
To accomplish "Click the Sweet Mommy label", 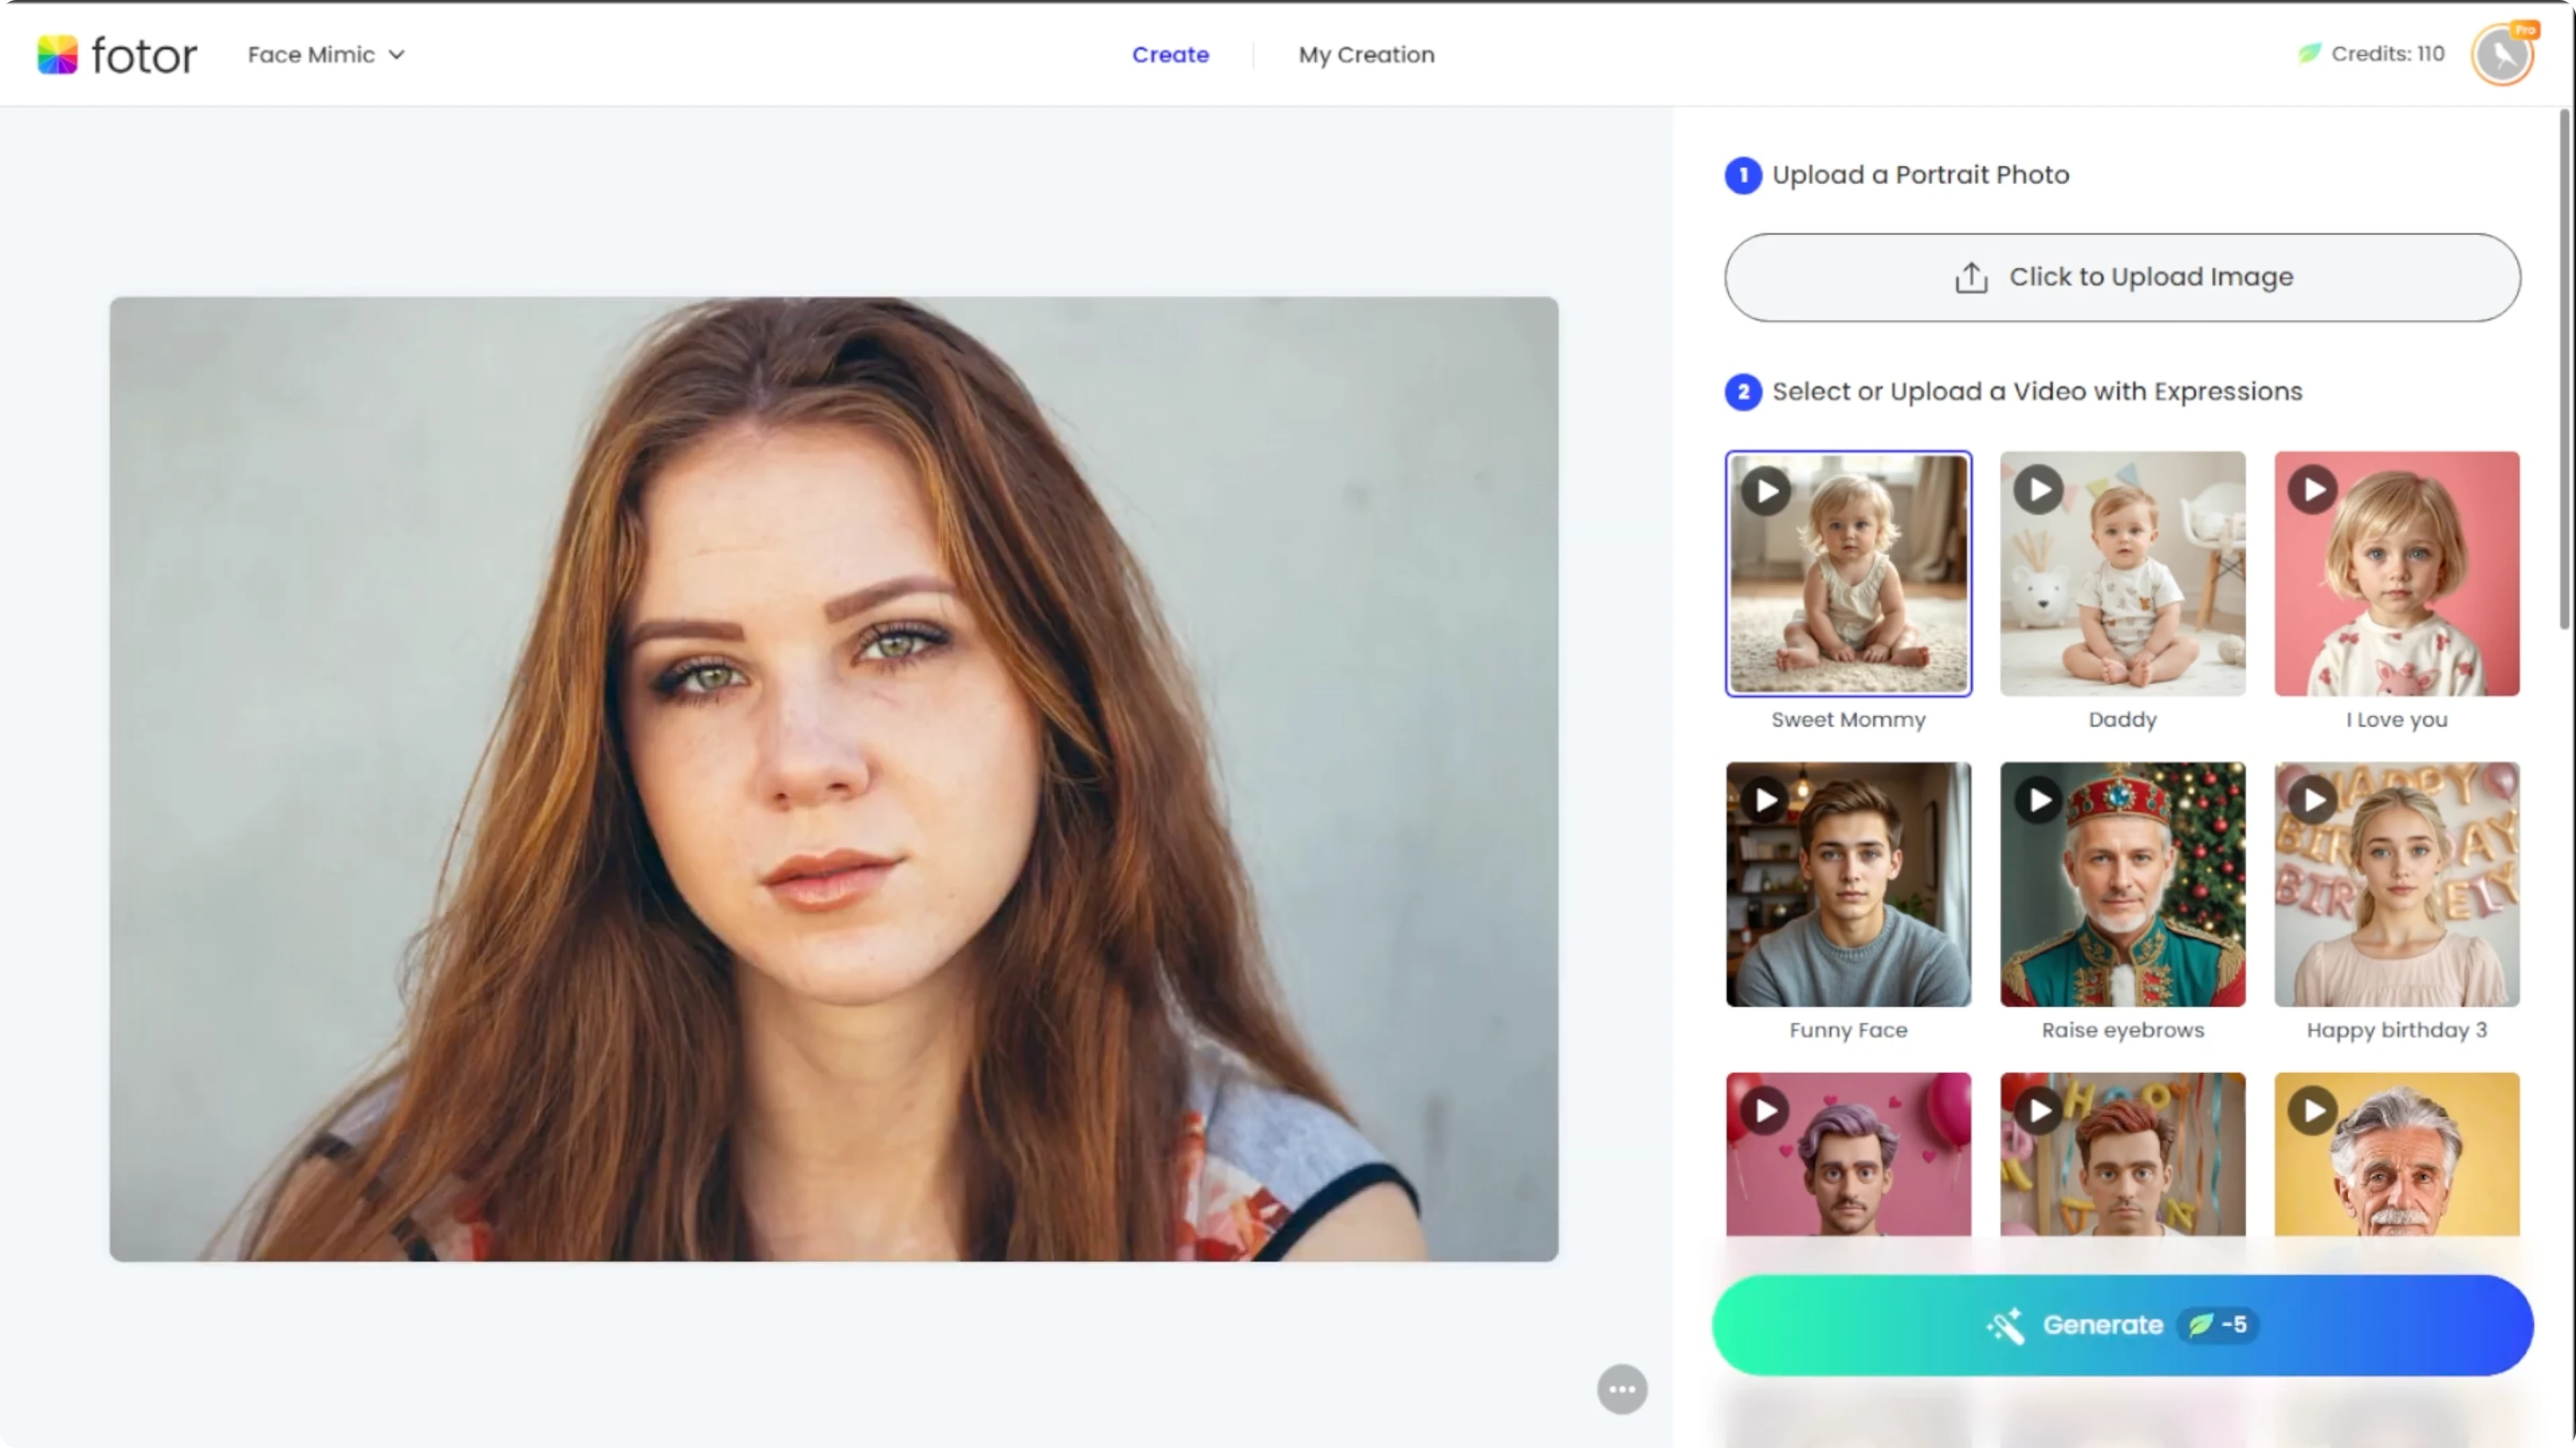I will (1848, 720).
